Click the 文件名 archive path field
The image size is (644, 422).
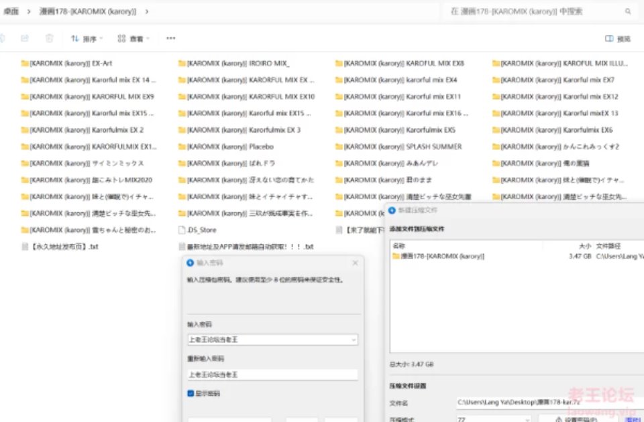tap(549, 403)
